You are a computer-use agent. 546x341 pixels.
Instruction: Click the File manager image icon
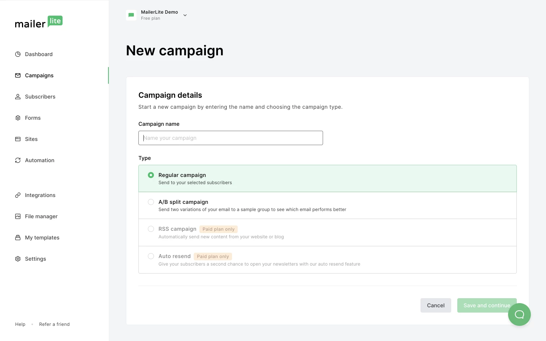click(18, 216)
